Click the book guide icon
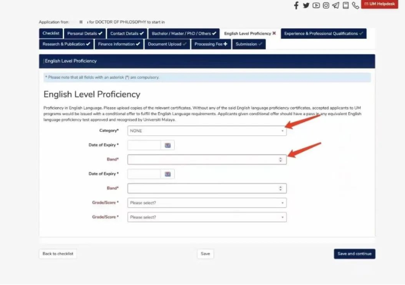 click(346, 6)
